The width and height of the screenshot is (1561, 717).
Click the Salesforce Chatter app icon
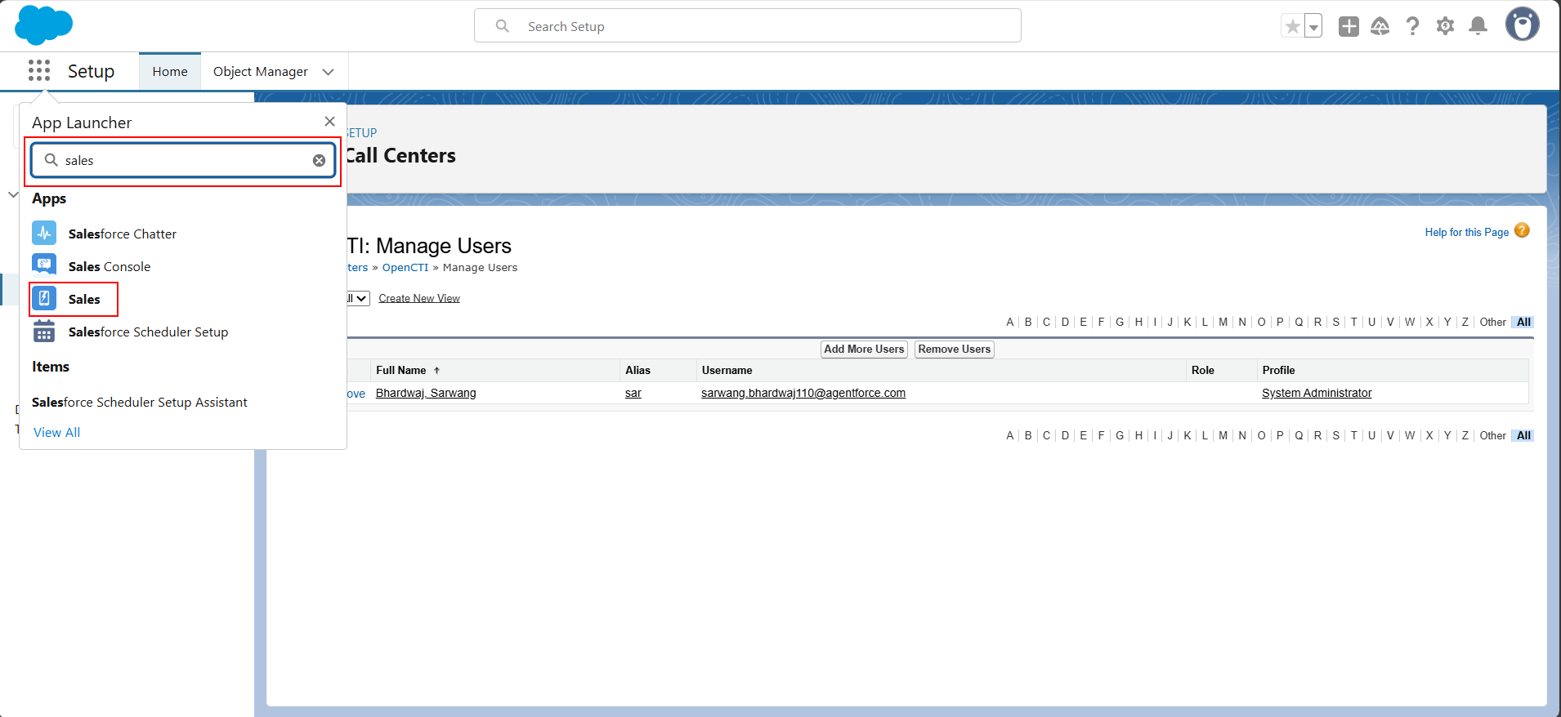click(x=44, y=234)
